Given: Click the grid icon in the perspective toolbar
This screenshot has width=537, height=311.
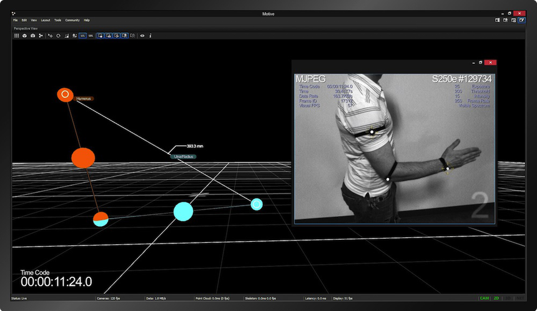Looking at the screenshot, I should pos(16,36).
